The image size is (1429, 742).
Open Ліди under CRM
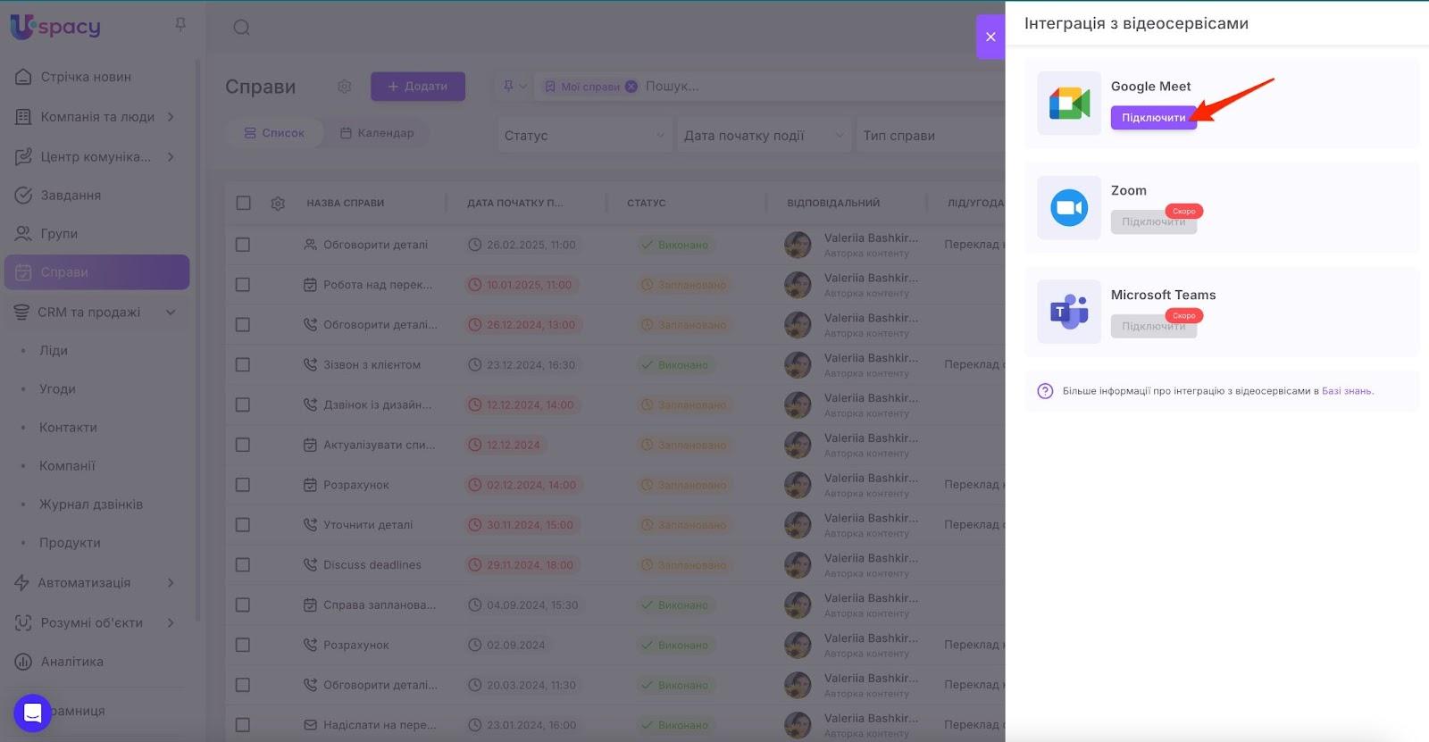54,351
